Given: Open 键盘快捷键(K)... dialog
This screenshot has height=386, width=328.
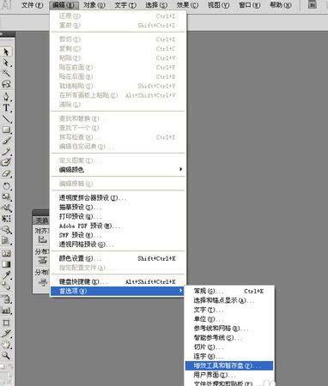Looking at the screenshot, I should point(118,282).
